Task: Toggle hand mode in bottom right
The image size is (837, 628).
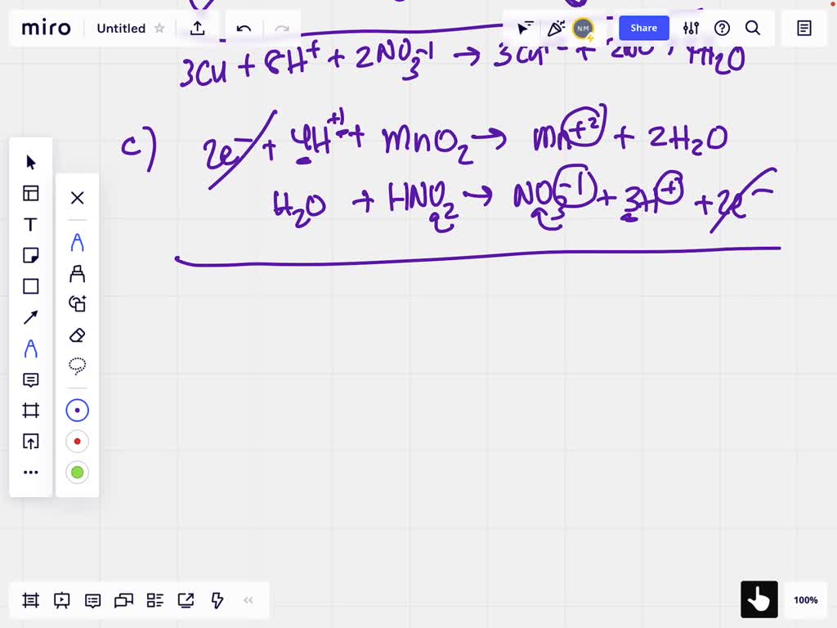Action: (x=759, y=599)
